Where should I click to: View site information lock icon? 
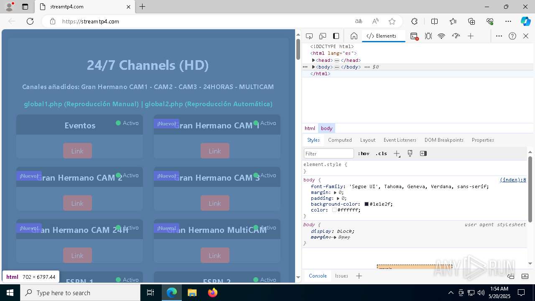coord(53,21)
